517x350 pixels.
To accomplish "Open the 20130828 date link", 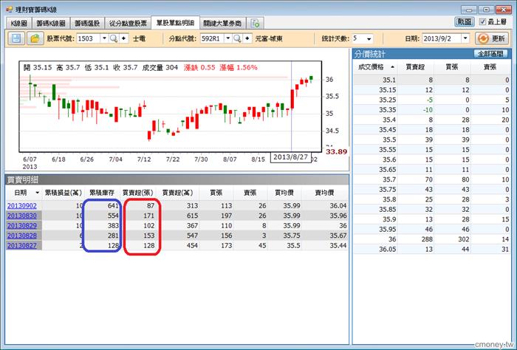I will pyautogui.click(x=21, y=236).
